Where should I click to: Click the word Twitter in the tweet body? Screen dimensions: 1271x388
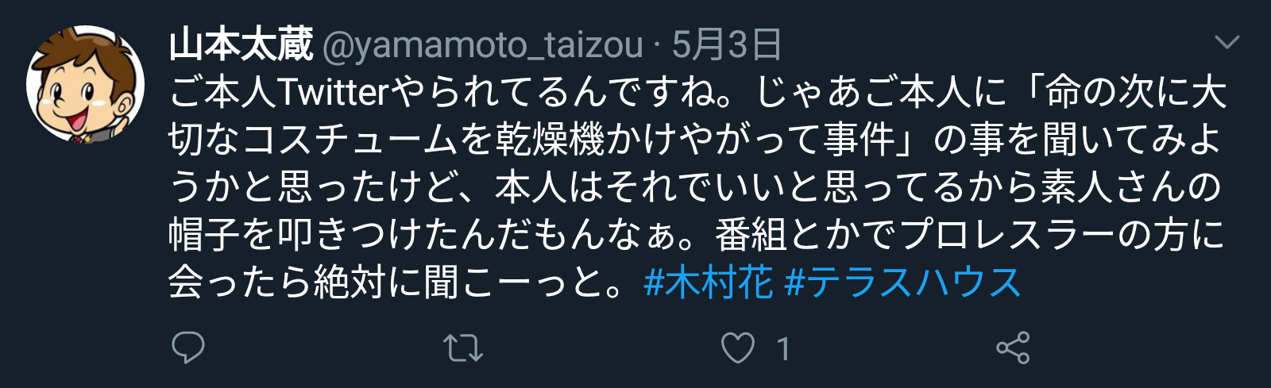point(332,93)
